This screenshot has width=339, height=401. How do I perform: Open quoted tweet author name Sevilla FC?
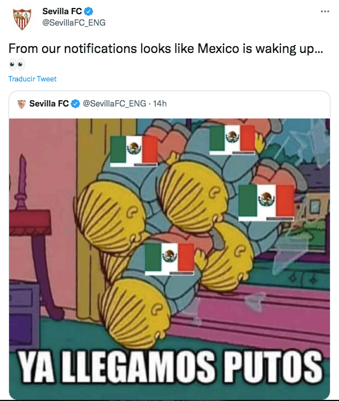[49, 104]
